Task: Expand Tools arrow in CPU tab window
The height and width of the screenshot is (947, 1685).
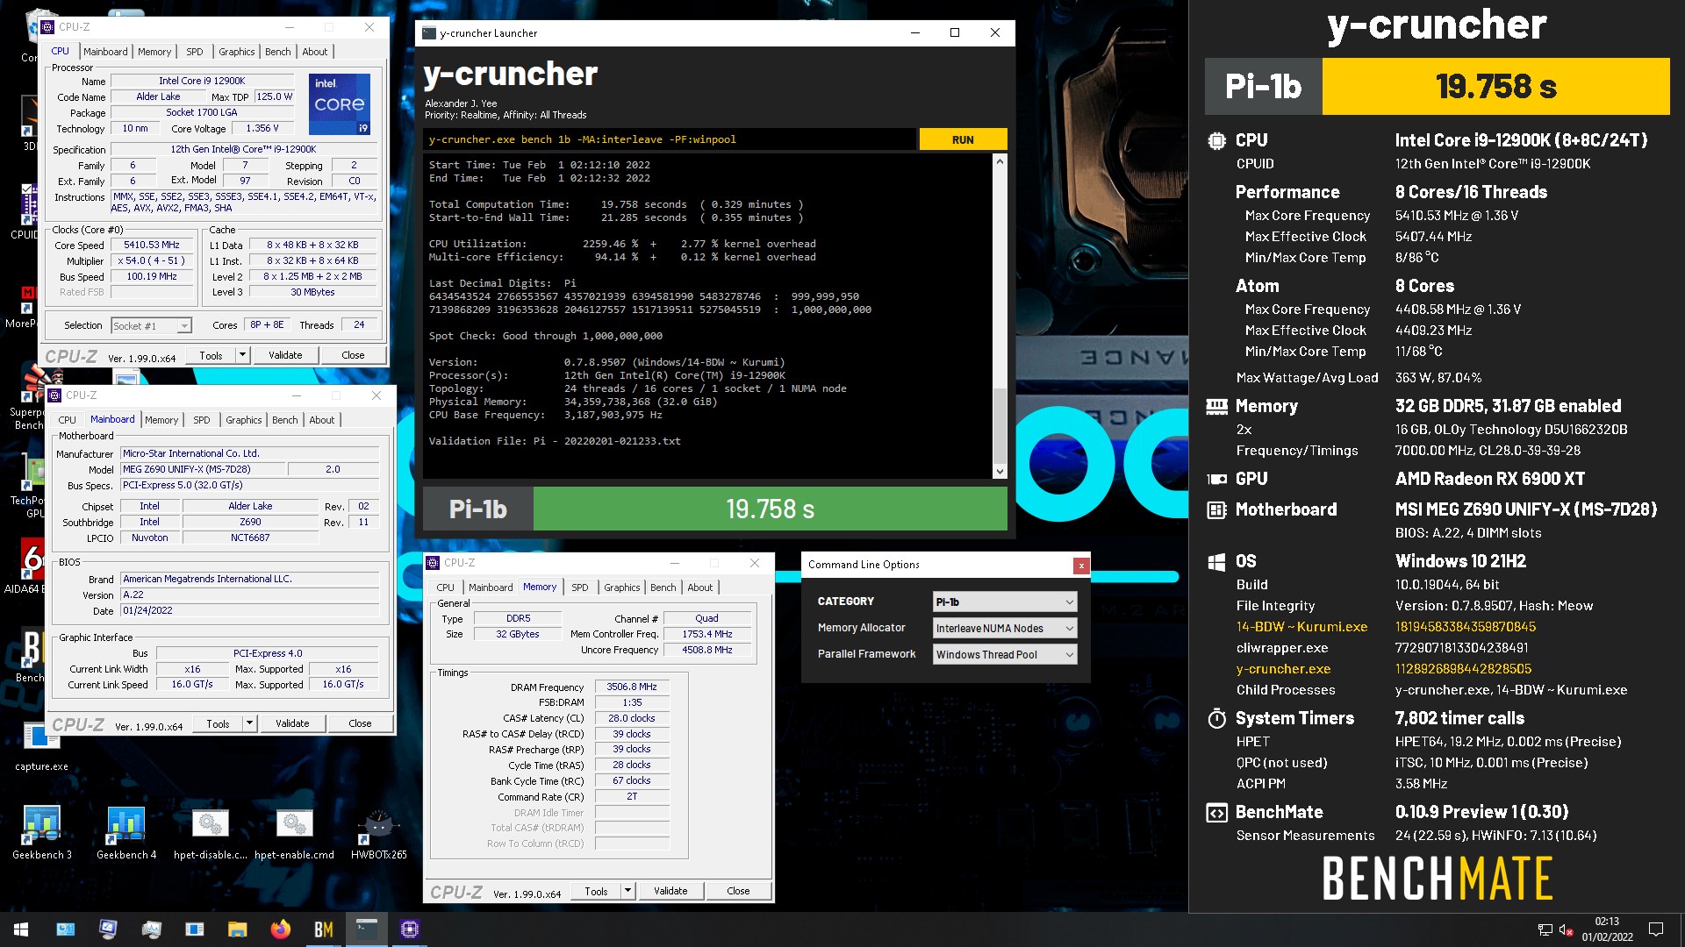Action: (242, 355)
